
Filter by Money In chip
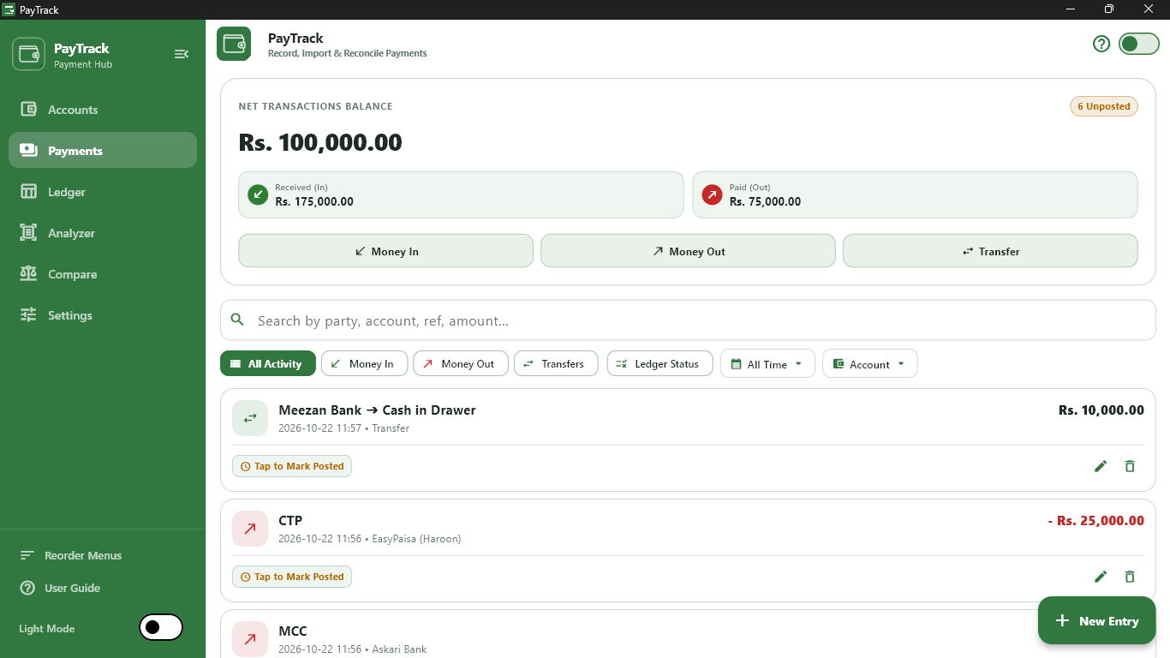[364, 363]
